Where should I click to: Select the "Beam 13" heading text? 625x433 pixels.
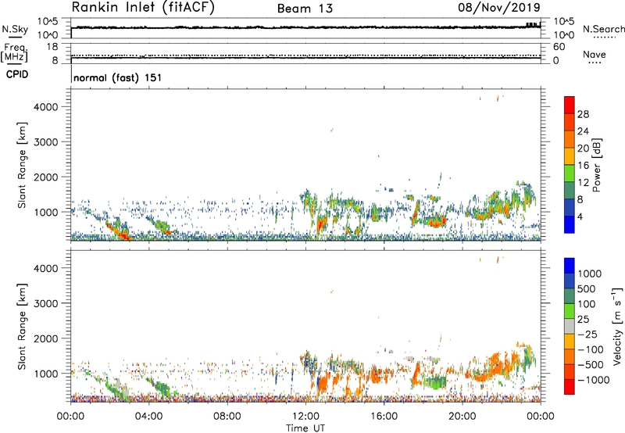coord(305,9)
